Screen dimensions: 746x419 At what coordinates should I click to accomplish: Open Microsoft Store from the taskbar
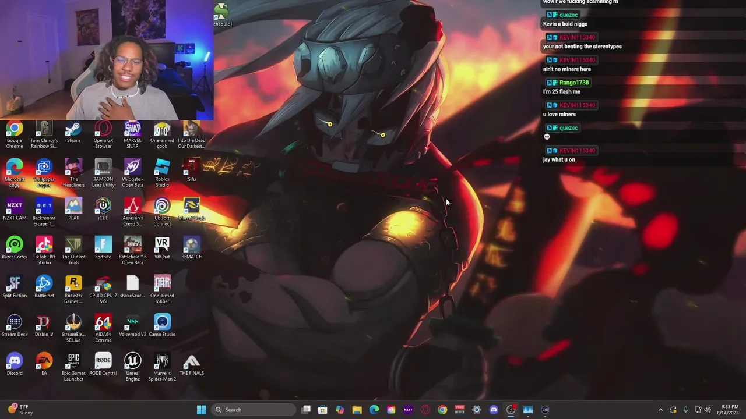(x=322, y=410)
